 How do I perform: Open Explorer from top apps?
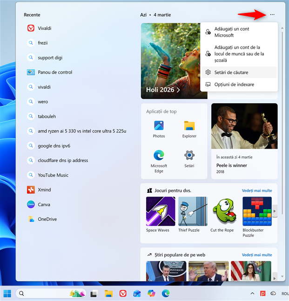[x=189, y=128]
